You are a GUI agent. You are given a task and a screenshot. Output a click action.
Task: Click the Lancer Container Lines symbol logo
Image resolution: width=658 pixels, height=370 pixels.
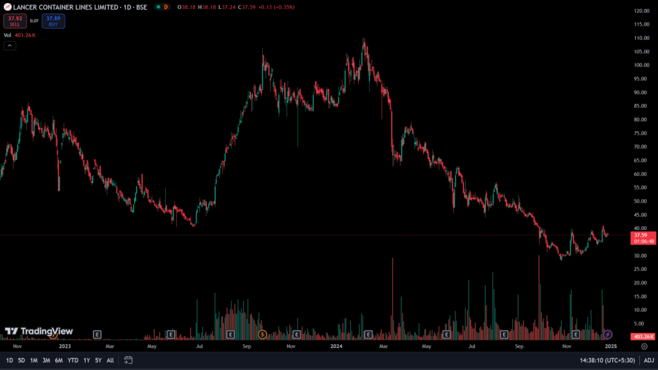pos(7,7)
